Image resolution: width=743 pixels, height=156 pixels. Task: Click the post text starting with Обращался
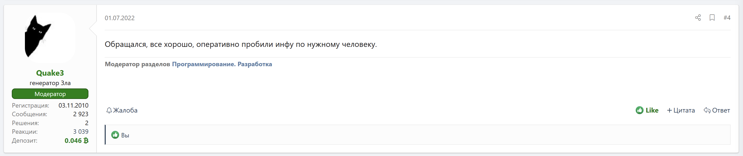pyautogui.click(x=241, y=44)
